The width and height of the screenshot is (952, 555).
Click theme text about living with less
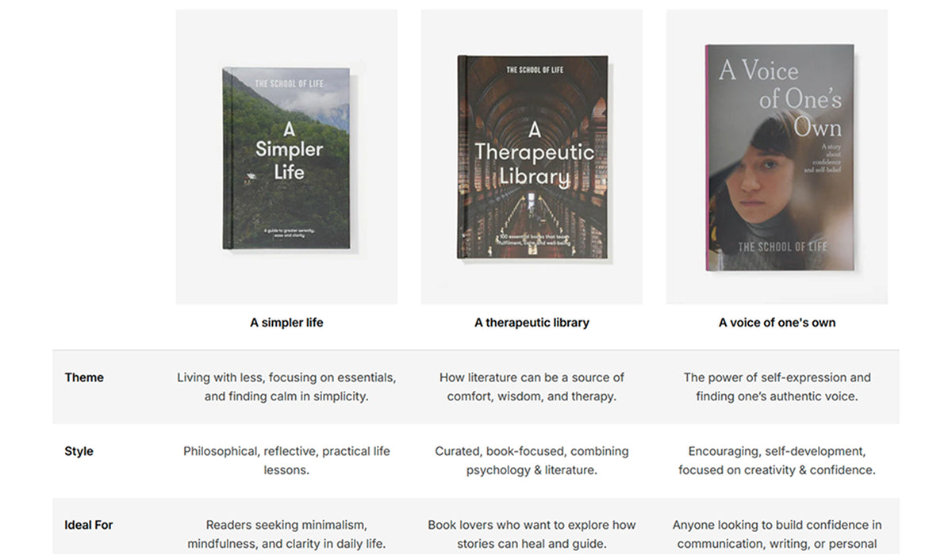[x=286, y=387]
